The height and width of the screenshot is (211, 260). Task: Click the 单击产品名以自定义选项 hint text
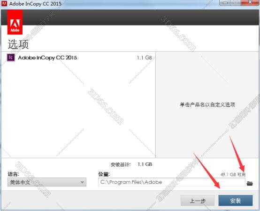pyautogui.click(x=207, y=105)
